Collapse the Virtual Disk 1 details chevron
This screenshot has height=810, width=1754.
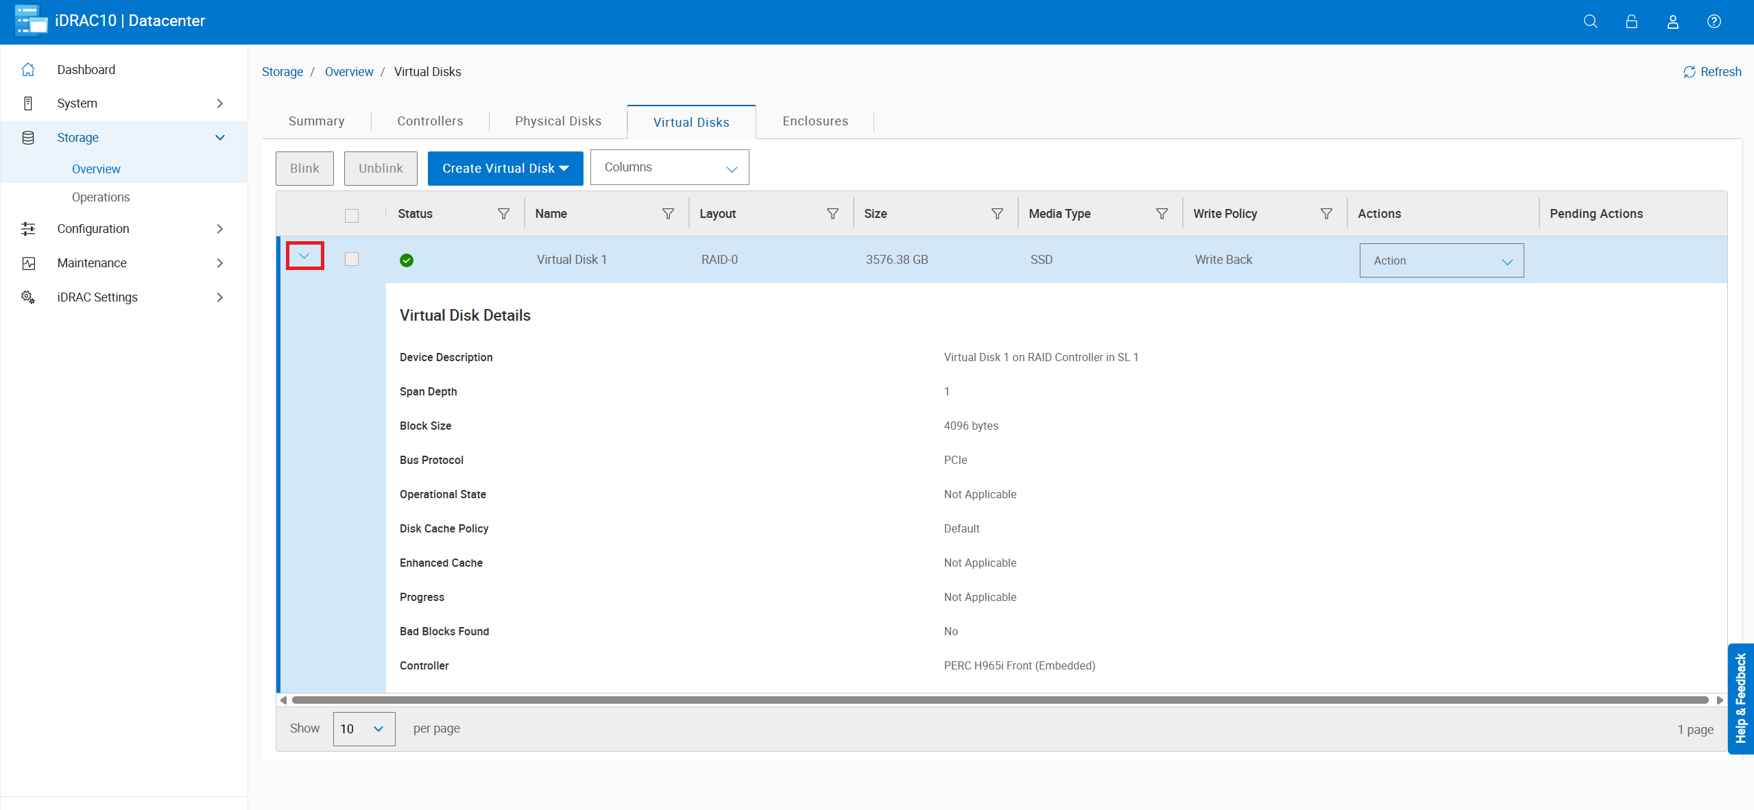point(304,256)
